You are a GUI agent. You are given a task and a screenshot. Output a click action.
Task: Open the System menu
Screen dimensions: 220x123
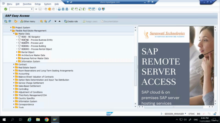click(47, 4)
